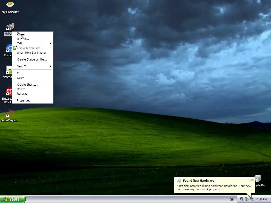
Task: Select the Notepad++ desktop shortcut icon
Action: point(9,70)
